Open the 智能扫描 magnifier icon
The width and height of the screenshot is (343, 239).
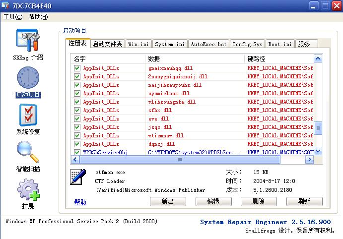tap(28, 152)
